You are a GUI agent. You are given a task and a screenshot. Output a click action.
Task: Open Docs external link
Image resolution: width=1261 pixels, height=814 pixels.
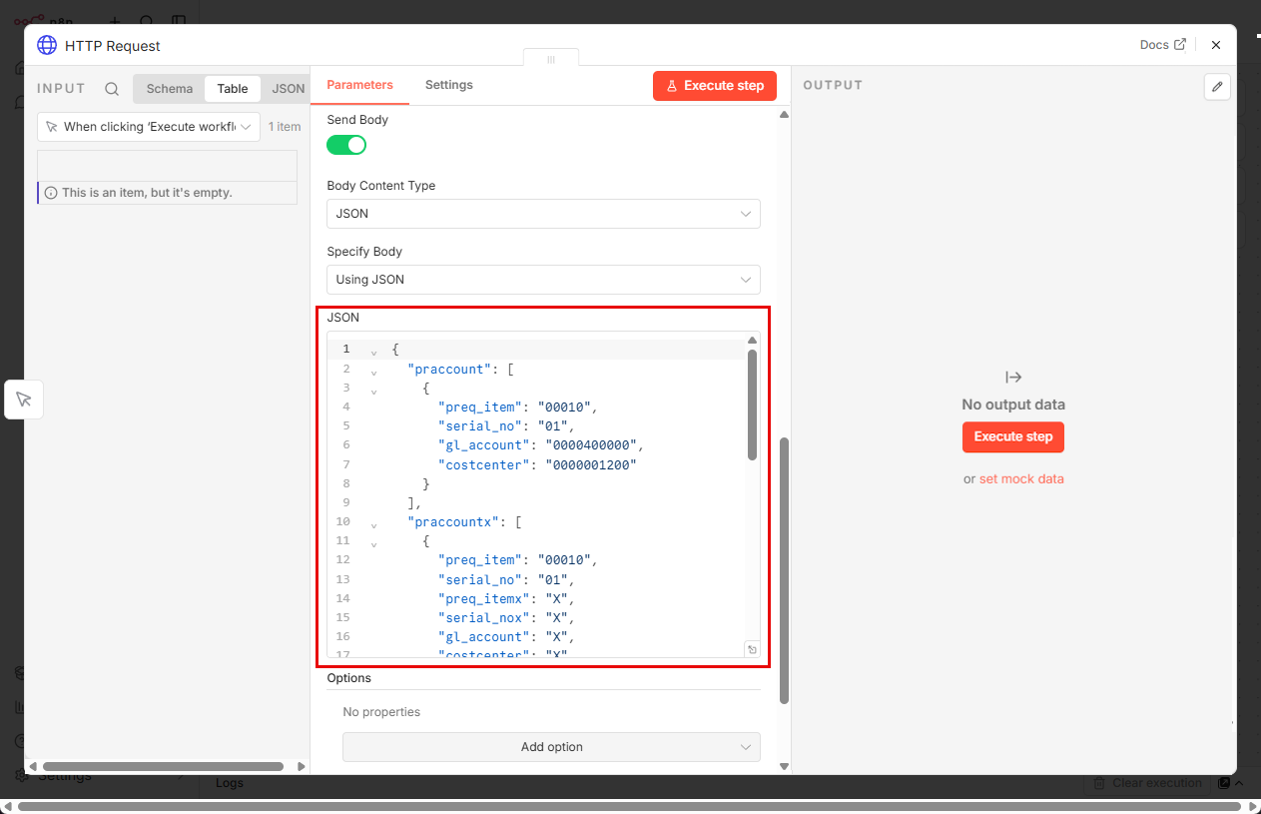coord(1162,45)
